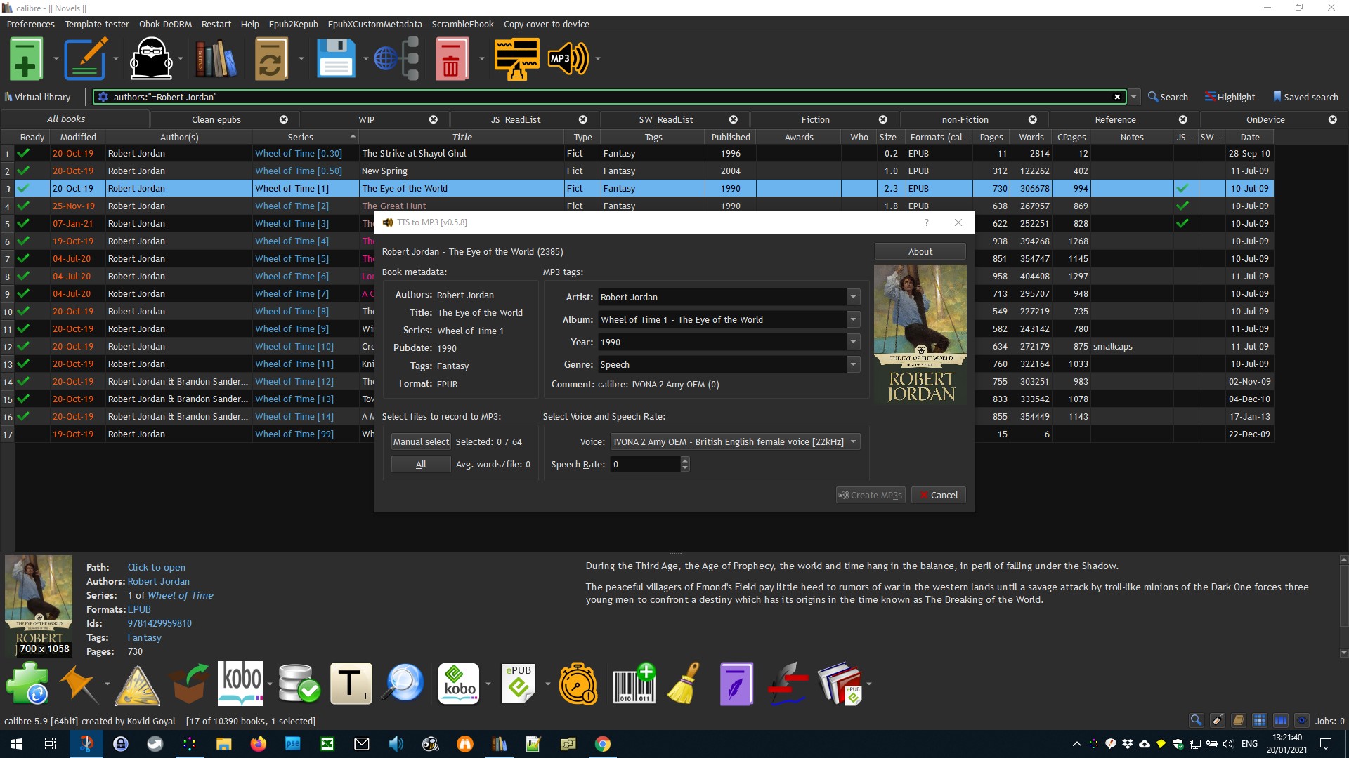Click the Convert books icon

pos(271,59)
